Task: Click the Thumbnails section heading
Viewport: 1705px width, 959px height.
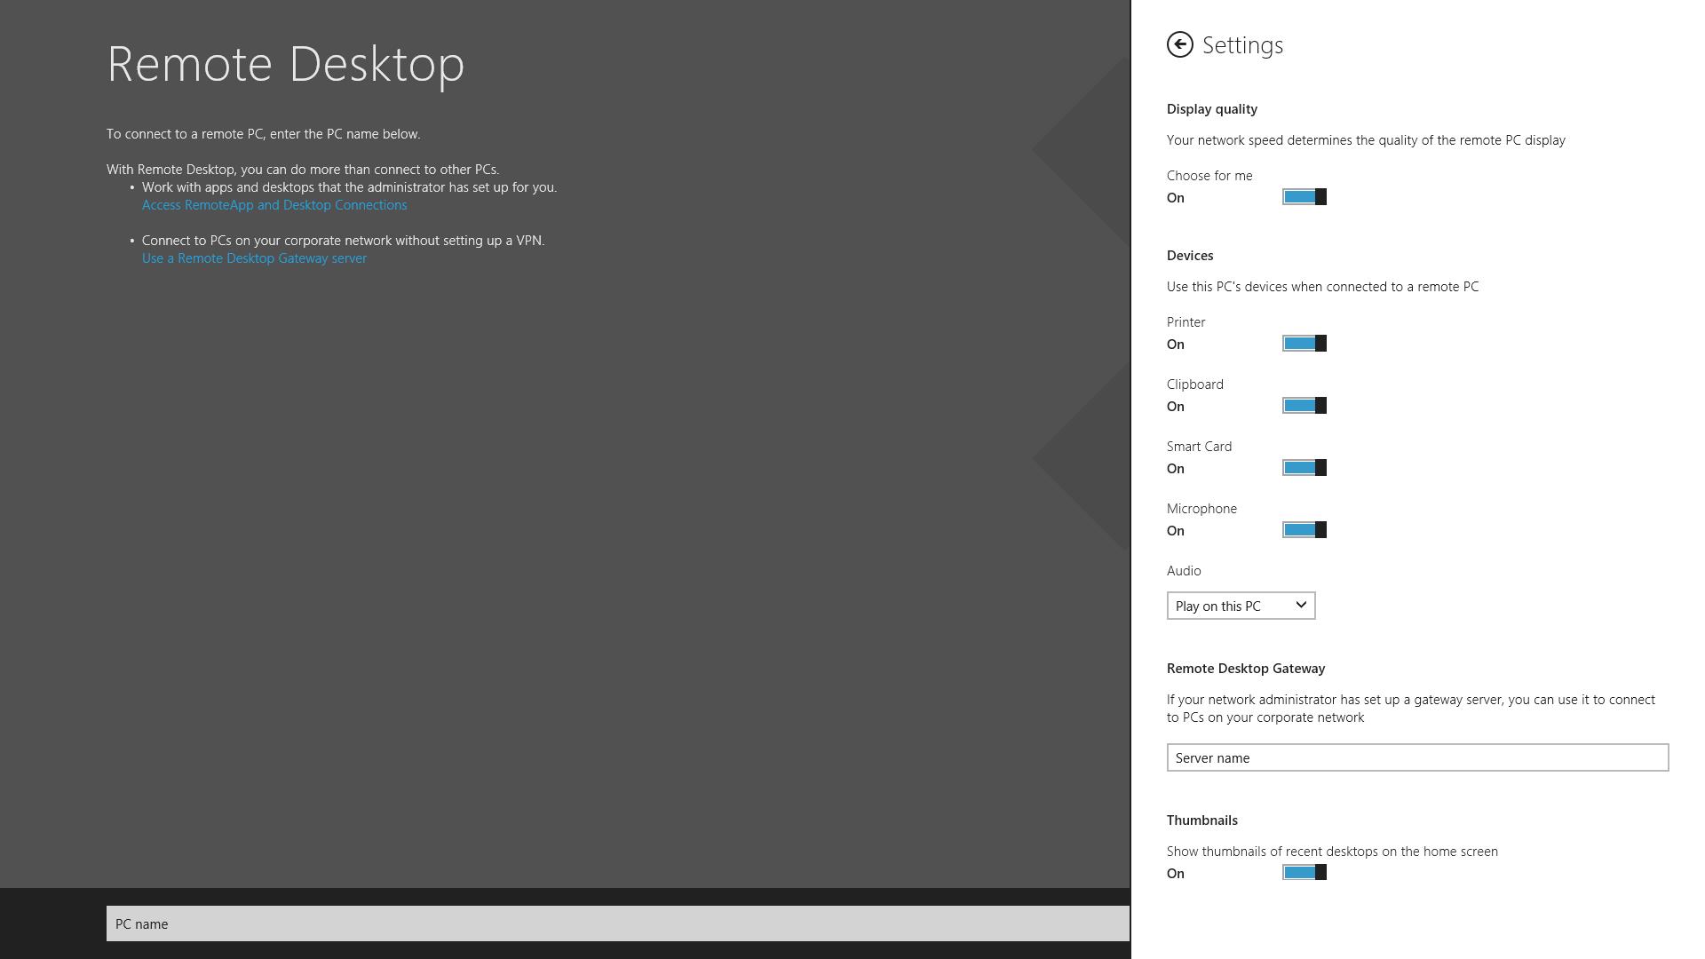Action: pos(1201,820)
